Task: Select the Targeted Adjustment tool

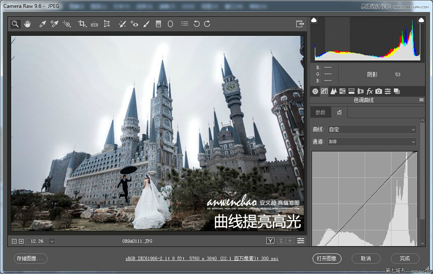Action: [67, 24]
